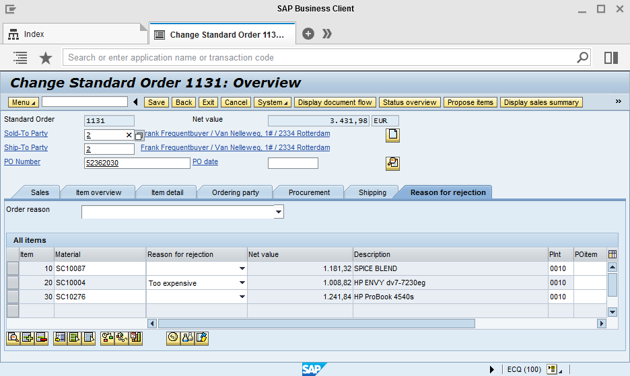This screenshot has width=630, height=376.
Task: Click the Cancel button
Action: pos(236,102)
